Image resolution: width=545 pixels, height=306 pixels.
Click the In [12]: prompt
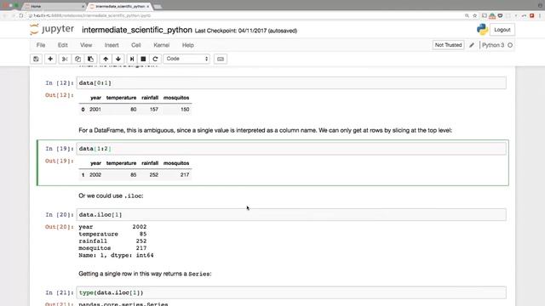[x=60, y=83]
